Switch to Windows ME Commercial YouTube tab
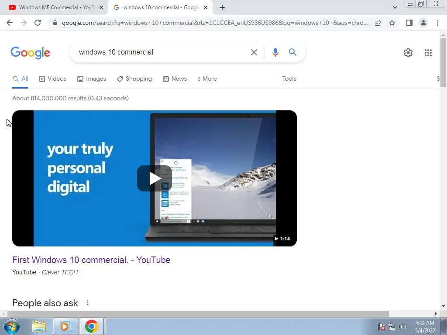This screenshot has height=335, width=447. click(x=54, y=7)
